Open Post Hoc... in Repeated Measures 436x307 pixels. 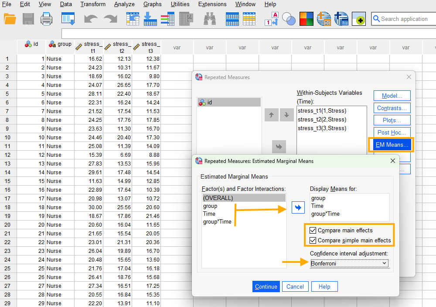[392, 132]
